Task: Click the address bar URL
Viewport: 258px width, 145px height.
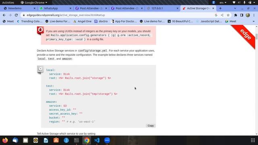Action: 66,15
